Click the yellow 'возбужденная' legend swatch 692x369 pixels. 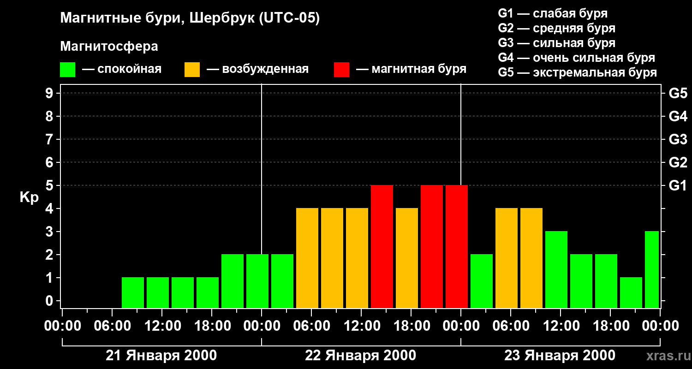tap(192, 70)
